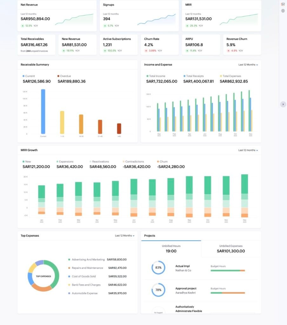Click the 83% progress ring for Actual Impl

pyautogui.click(x=158, y=268)
